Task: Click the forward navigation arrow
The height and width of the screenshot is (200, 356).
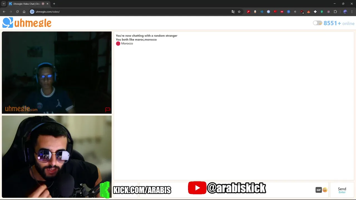Action: 11,12
